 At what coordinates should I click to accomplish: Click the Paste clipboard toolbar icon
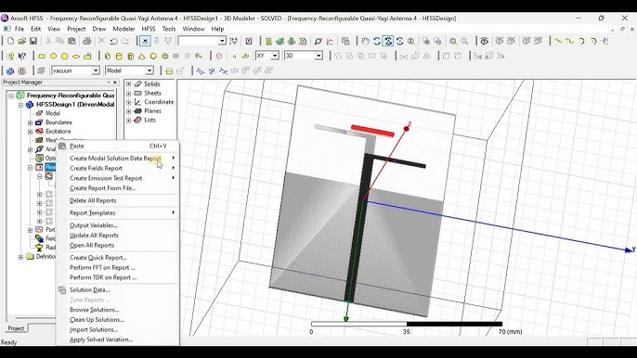71,41
